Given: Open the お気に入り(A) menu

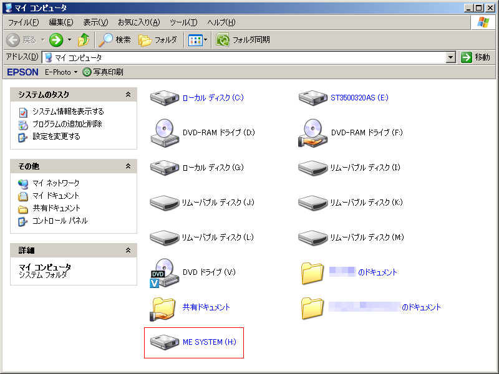Looking at the screenshot, I should point(138,22).
